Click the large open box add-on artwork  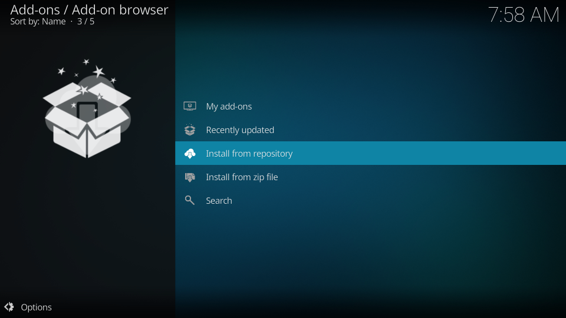pos(87,121)
